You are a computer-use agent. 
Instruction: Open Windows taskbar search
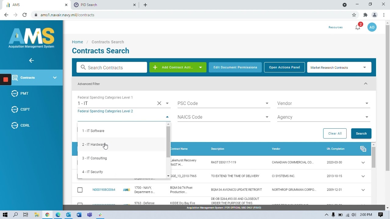(16, 215)
